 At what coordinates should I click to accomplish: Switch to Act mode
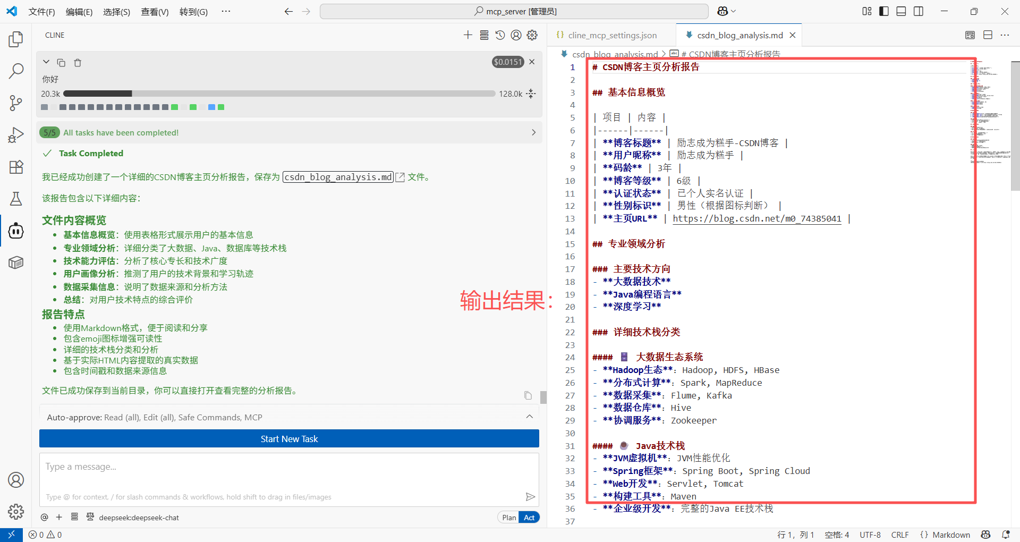tap(529, 518)
